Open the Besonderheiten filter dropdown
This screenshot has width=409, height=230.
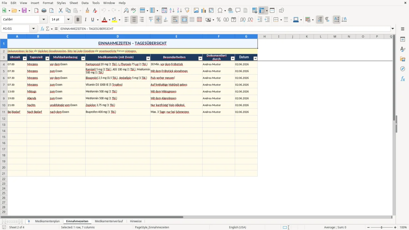point(200,59)
